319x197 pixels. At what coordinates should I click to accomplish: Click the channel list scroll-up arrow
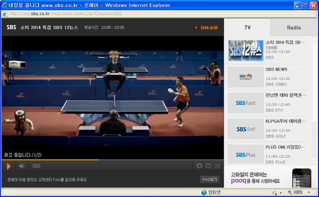click(314, 40)
